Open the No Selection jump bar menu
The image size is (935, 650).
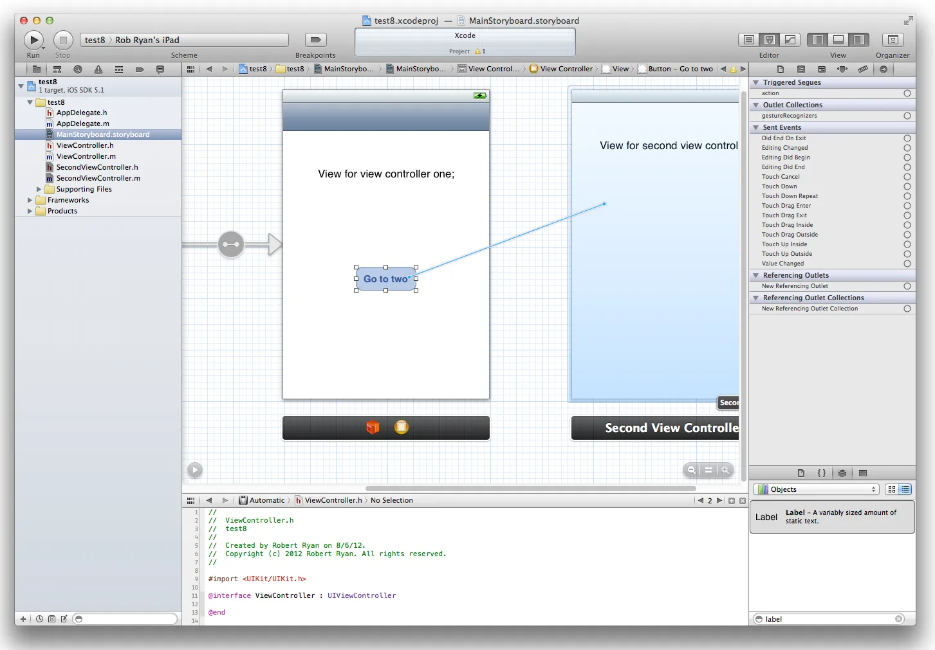[392, 500]
